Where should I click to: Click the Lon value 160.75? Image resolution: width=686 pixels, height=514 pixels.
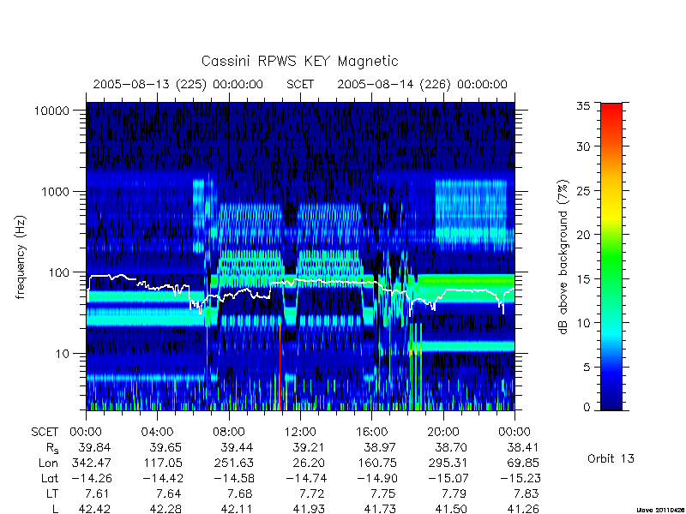tap(376, 463)
